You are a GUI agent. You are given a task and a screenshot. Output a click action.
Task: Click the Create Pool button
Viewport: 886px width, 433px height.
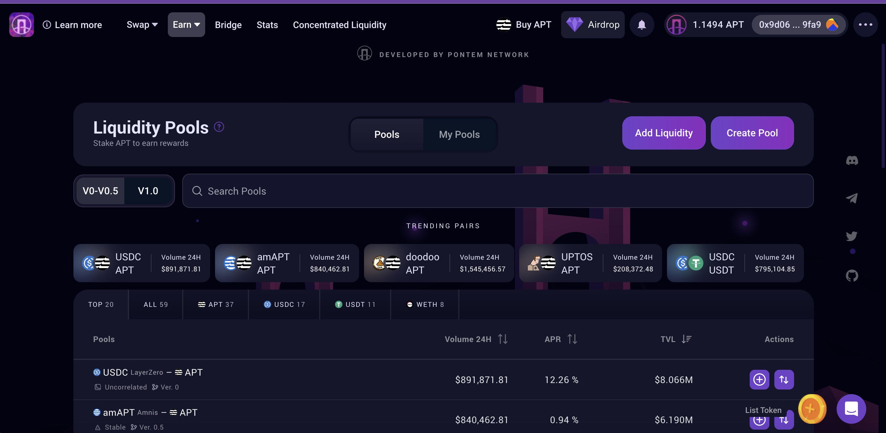coord(752,133)
